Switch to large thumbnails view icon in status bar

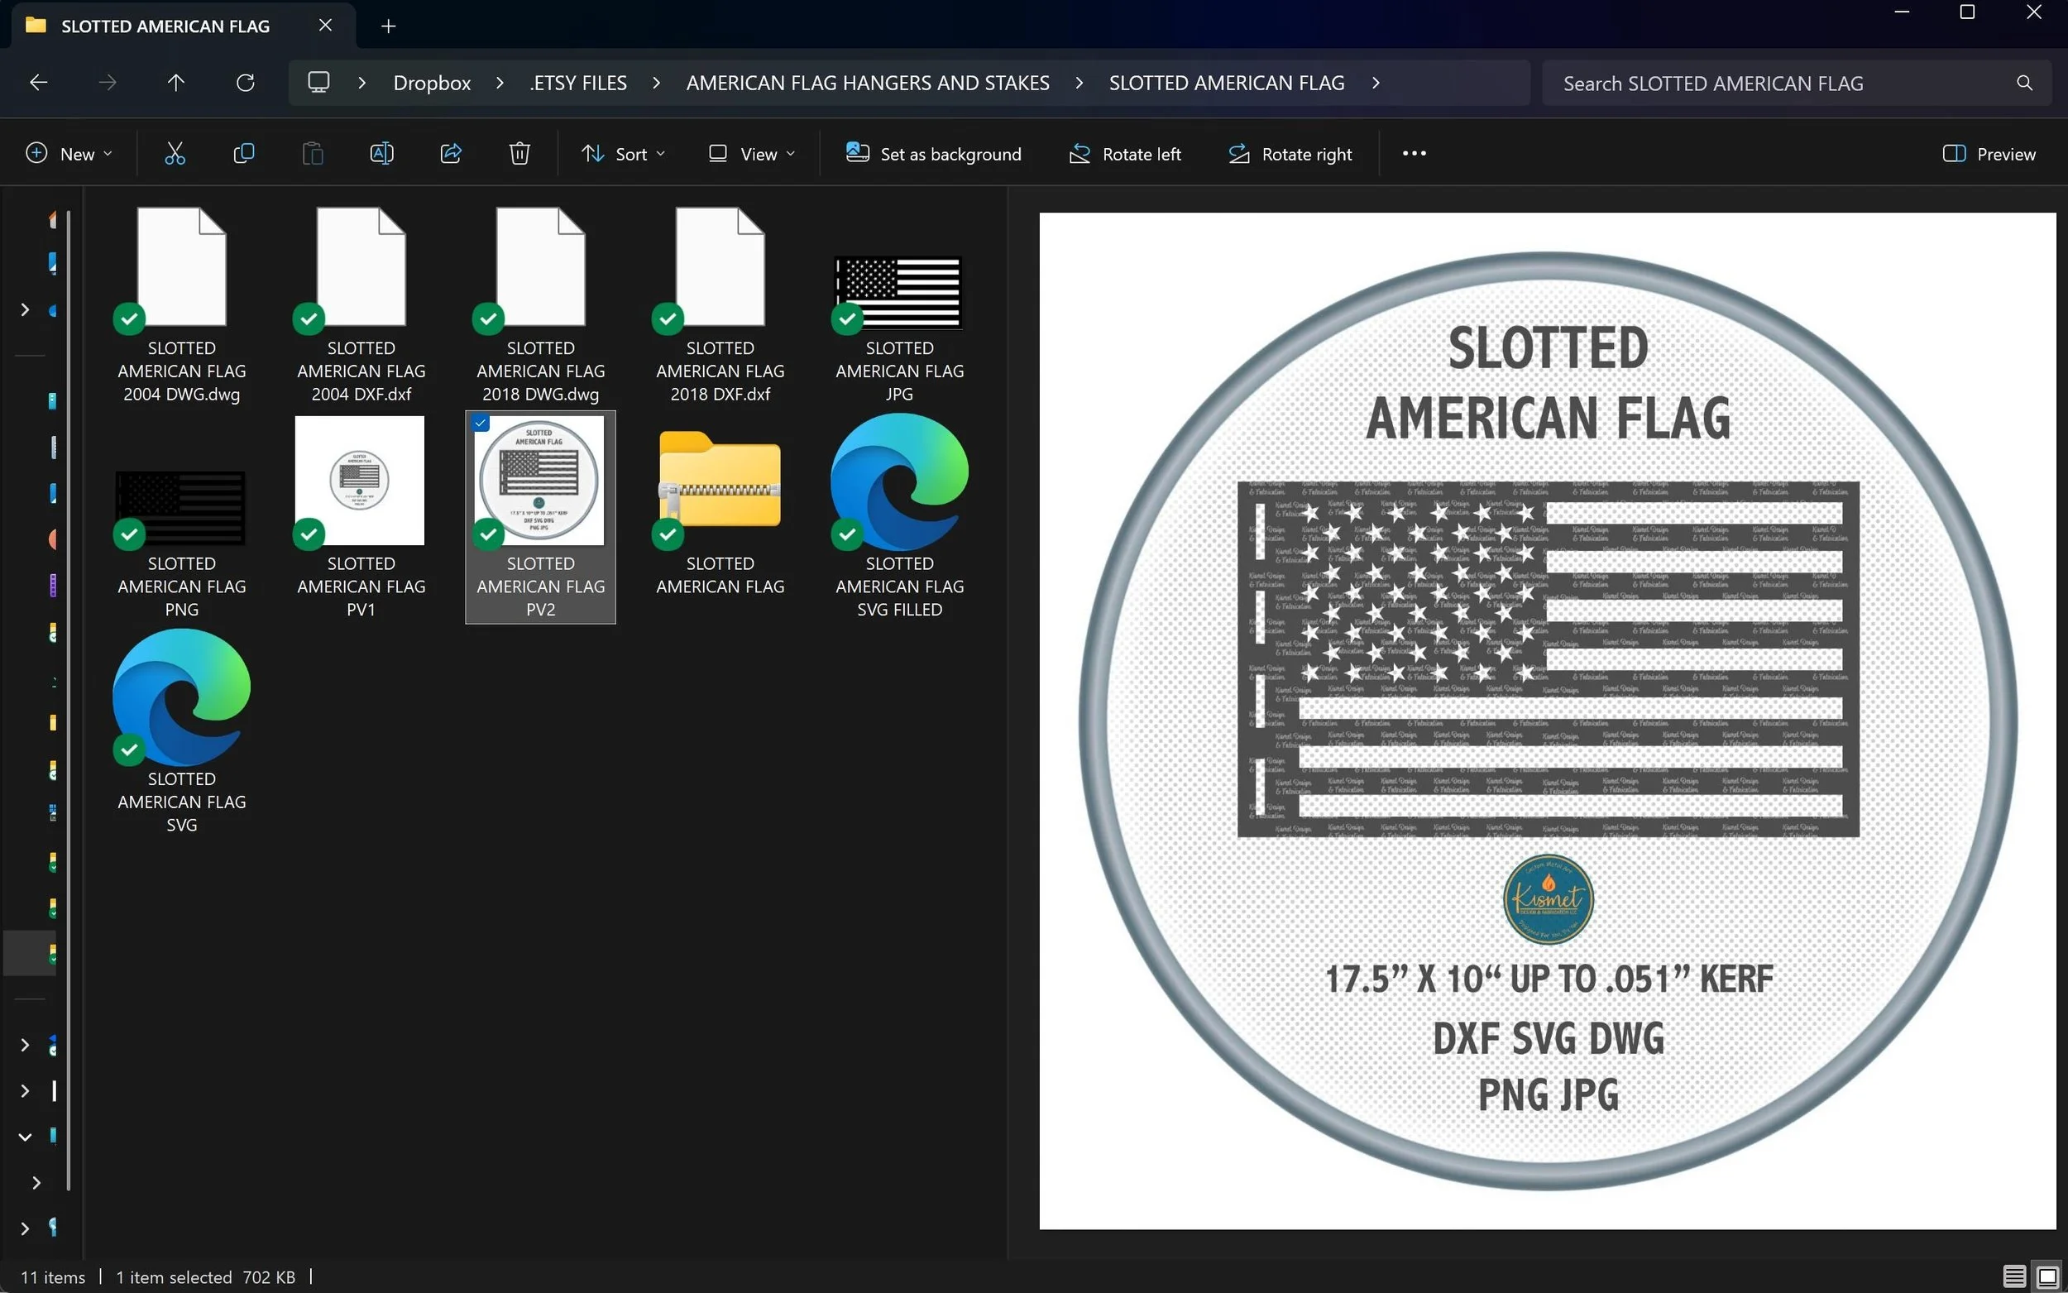point(2047,1276)
